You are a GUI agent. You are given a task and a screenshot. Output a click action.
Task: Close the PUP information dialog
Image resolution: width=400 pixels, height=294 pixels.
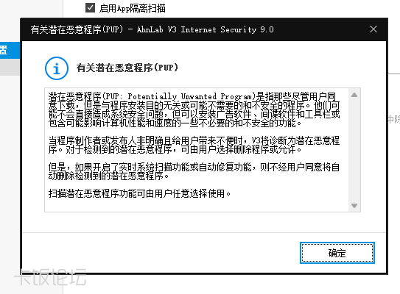(373, 29)
